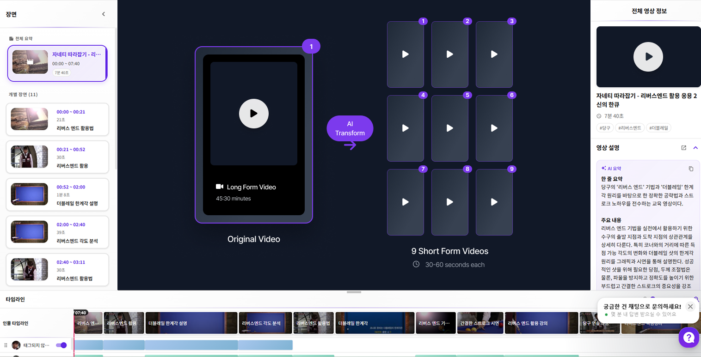Play short form video number 3
This screenshot has width=701, height=357.
[494, 54]
